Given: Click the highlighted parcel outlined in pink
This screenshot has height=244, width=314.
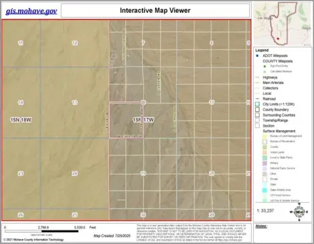Looking at the screenshot, I should point(126,120).
